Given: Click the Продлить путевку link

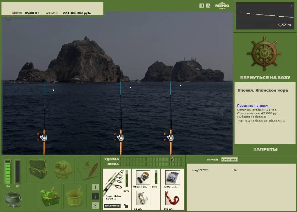Looking at the screenshot, I should (252, 106).
